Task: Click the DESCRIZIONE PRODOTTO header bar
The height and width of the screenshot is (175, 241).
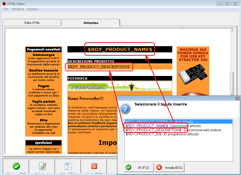Action: click(120, 61)
